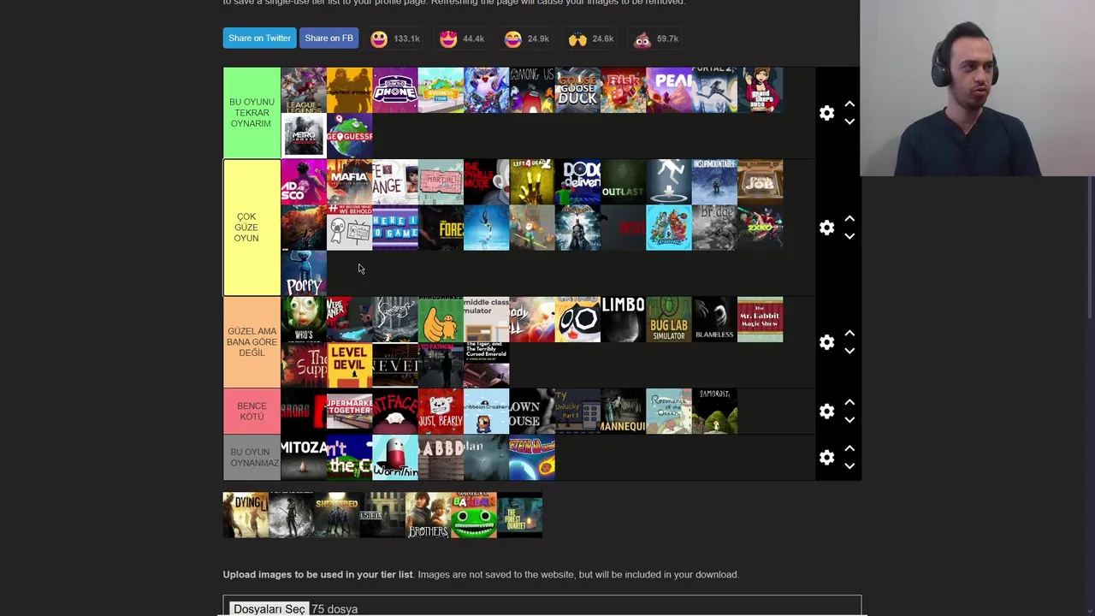Click the PEAK game thumbnail
Image resolution: width=1095 pixels, height=616 pixels.
tap(669, 90)
